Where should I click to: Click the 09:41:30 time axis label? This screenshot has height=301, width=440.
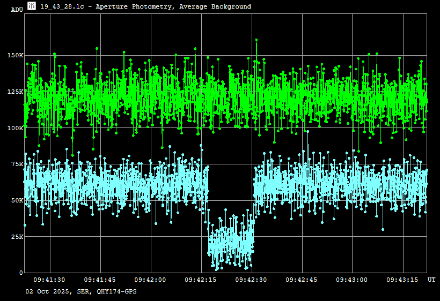tap(49, 280)
